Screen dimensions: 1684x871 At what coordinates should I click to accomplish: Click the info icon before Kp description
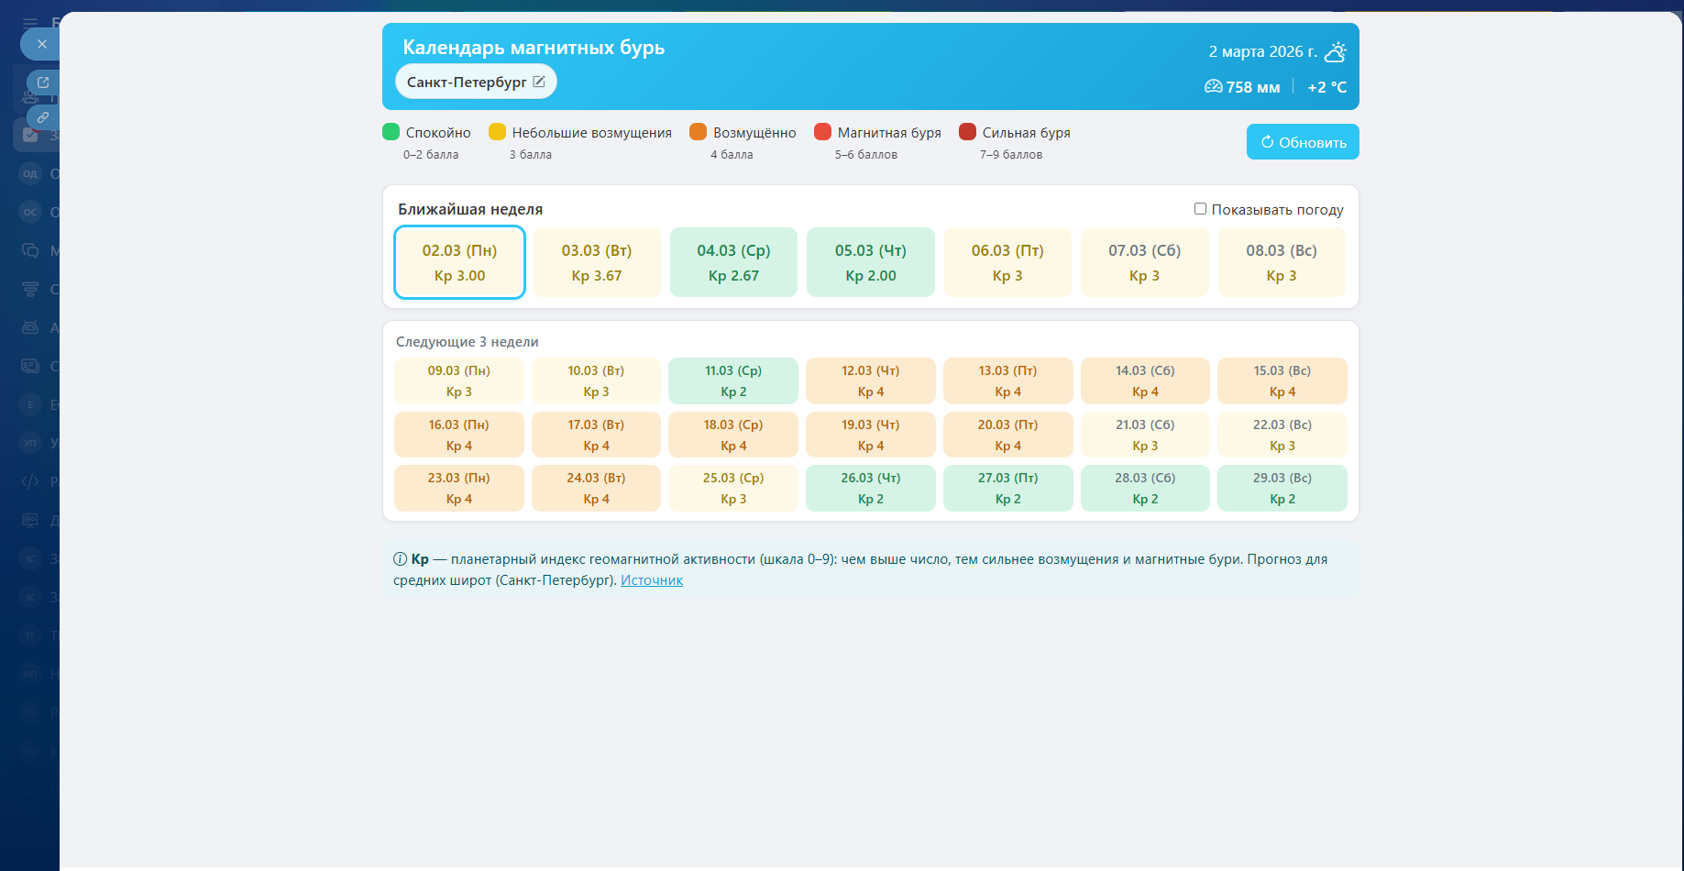tap(400, 559)
